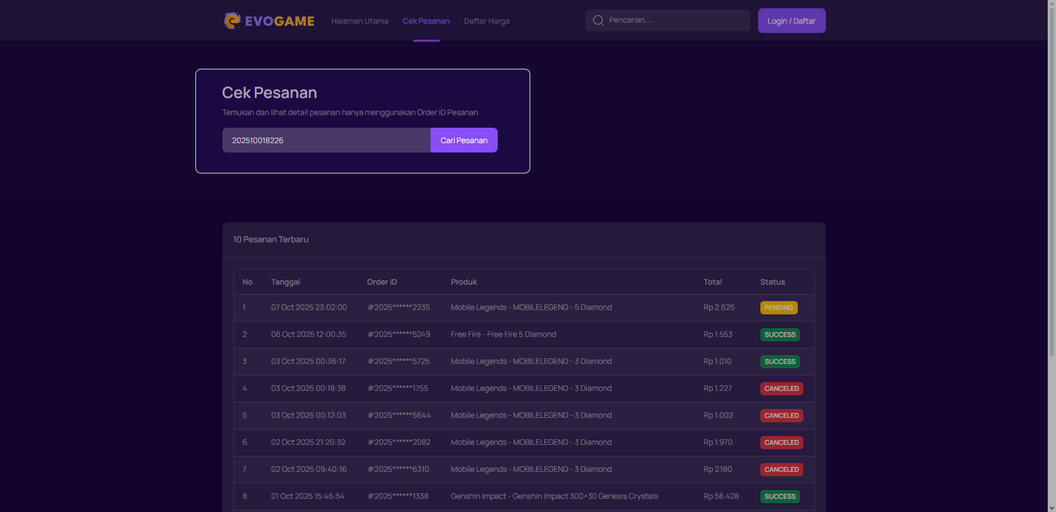Click Genshin Impact 300+30 Genesis Crystals product
The image size is (1056, 512).
pyautogui.click(x=554, y=496)
